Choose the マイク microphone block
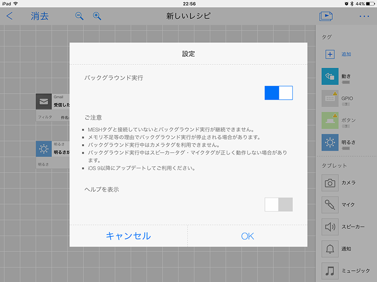Screen dimensions: 377x282 coord(330,205)
